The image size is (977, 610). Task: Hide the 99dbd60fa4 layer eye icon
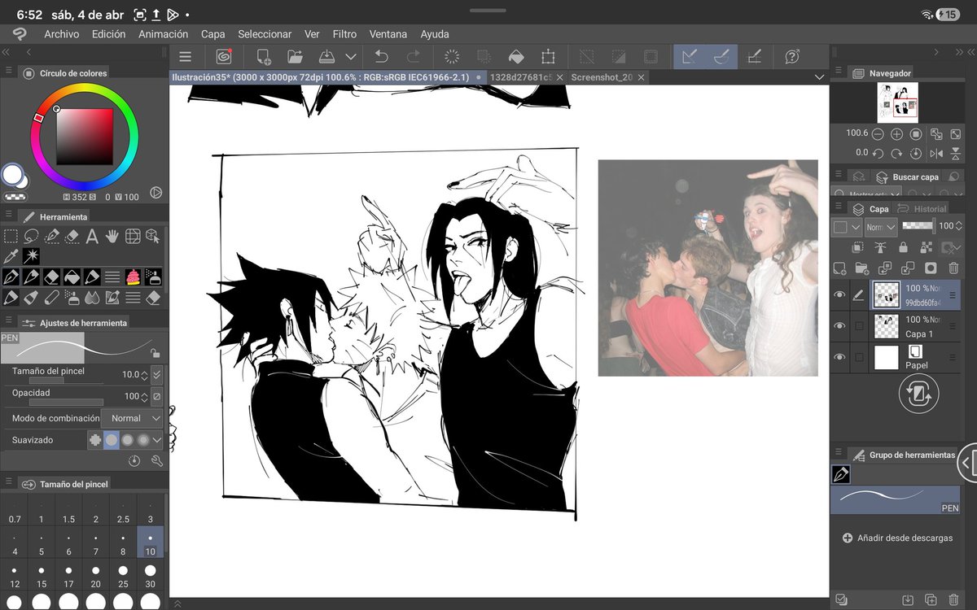[840, 295]
